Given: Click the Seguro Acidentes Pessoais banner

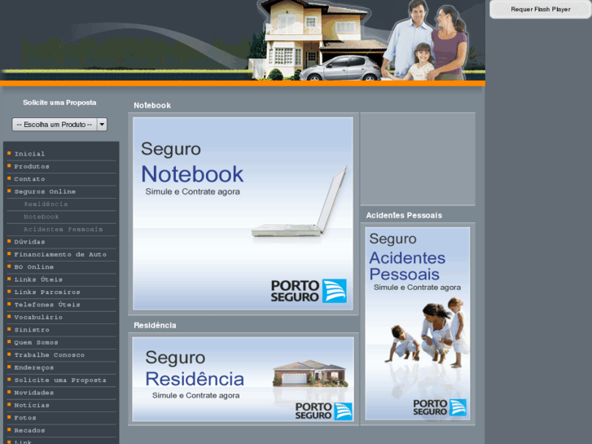Looking at the screenshot, I should pos(417,323).
